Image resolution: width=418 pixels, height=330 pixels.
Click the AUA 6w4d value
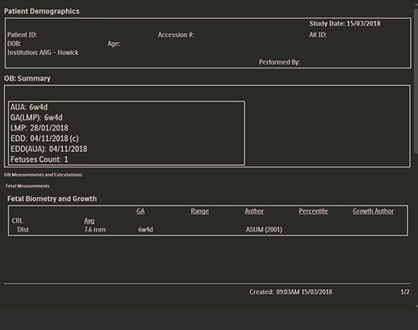click(x=39, y=107)
